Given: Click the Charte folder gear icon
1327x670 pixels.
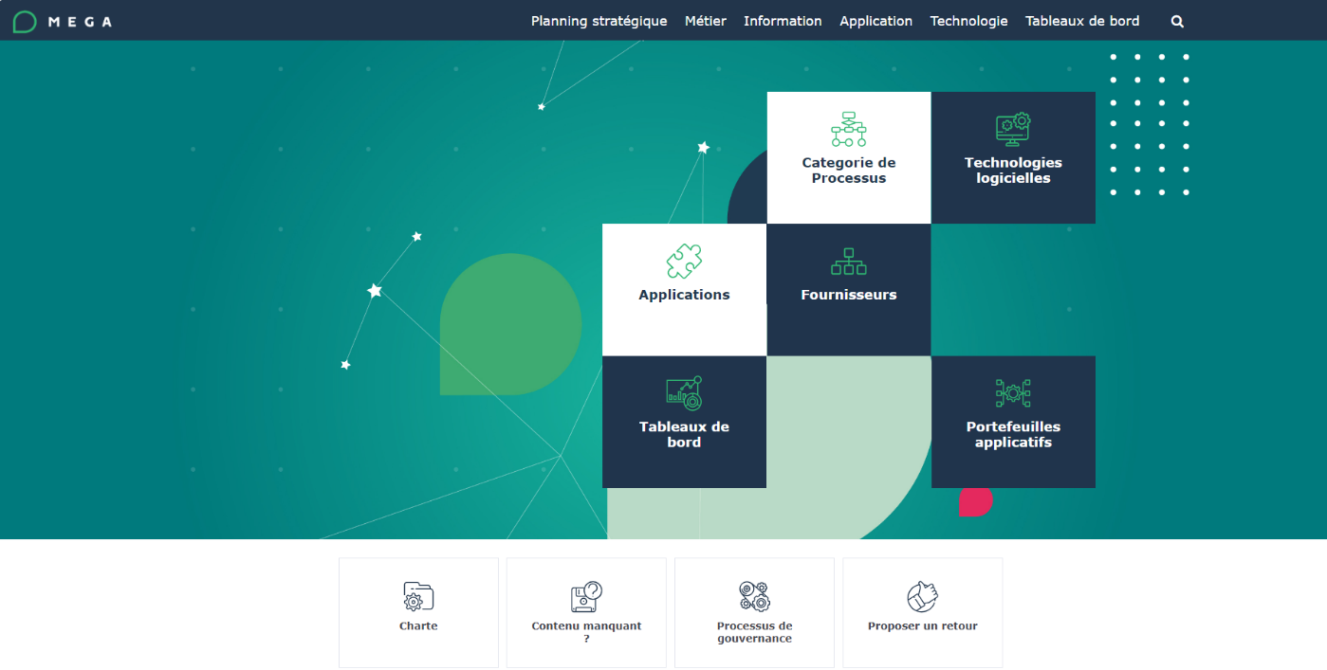Looking at the screenshot, I should [418, 596].
